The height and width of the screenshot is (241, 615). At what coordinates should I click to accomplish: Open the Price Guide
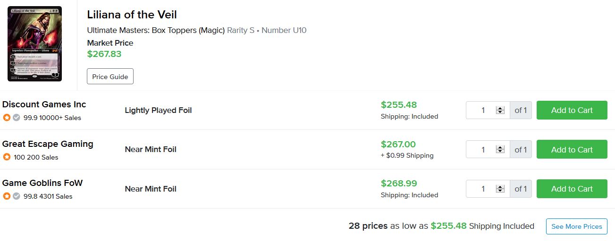click(110, 77)
